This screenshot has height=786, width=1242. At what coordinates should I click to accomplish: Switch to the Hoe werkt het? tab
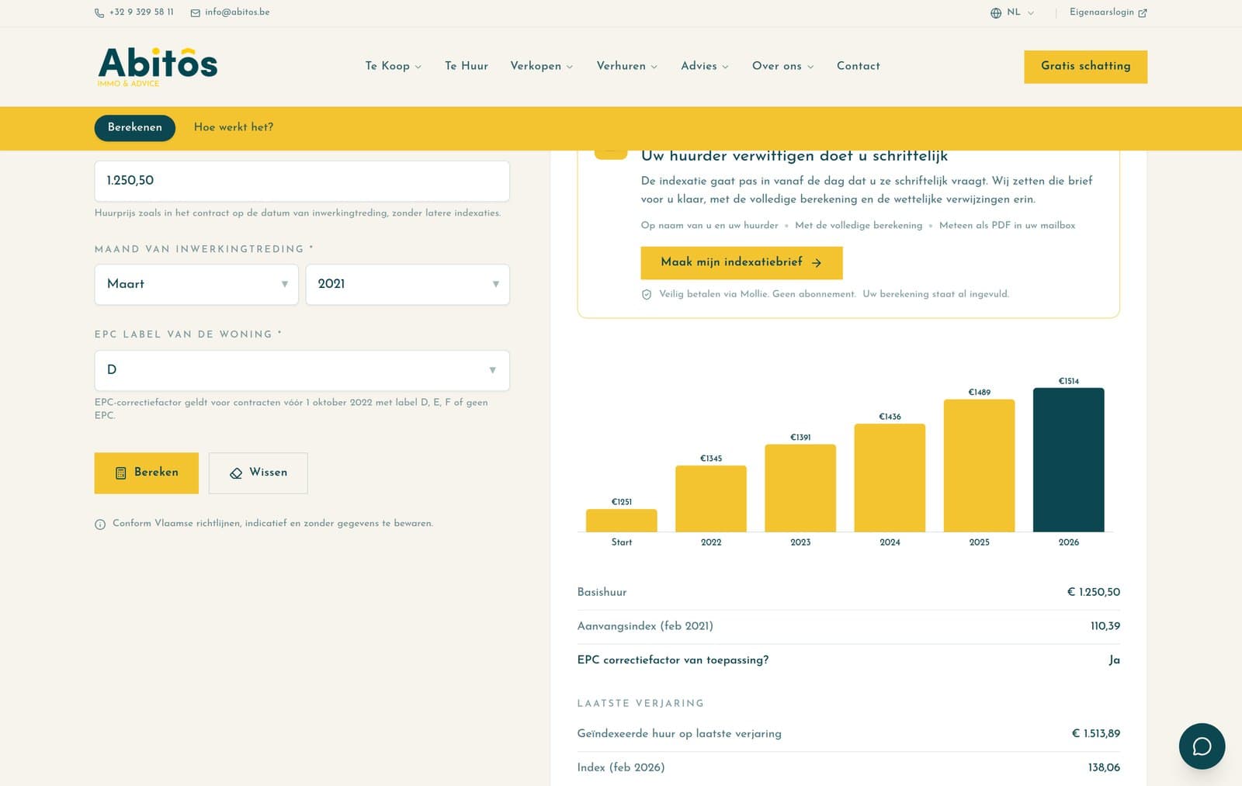(x=234, y=127)
